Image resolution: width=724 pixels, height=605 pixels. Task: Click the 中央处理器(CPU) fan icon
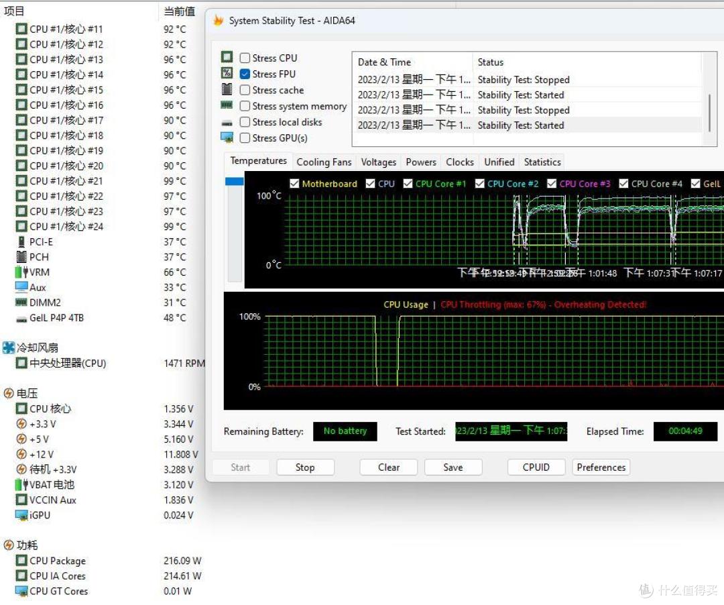pos(21,363)
